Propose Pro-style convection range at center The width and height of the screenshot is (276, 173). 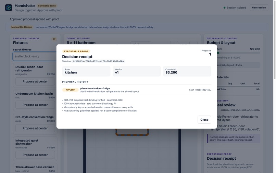pos(35,128)
